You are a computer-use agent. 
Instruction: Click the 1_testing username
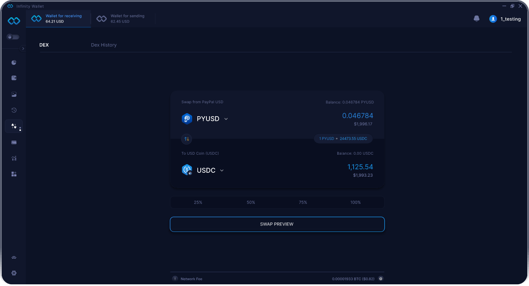click(x=510, y=19)
